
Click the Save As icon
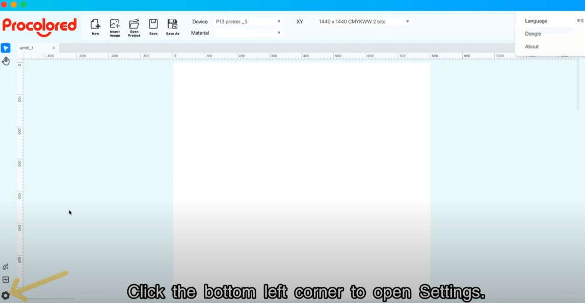[x=172, y=27]
